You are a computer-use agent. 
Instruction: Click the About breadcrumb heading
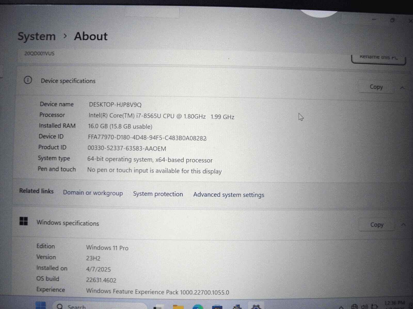click(x=91, y=36)
